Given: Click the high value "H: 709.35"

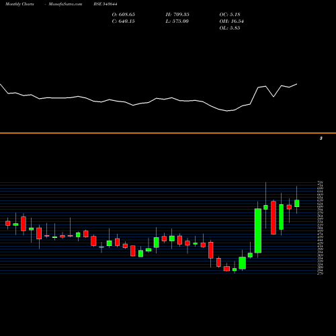Looking at the screenshot, I should pos(177,15).
